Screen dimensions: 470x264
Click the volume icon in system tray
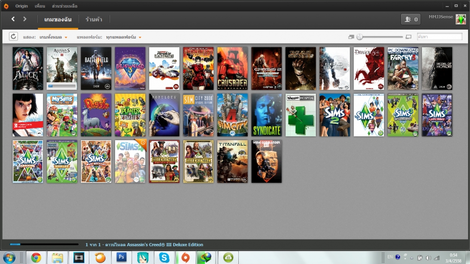429,258
